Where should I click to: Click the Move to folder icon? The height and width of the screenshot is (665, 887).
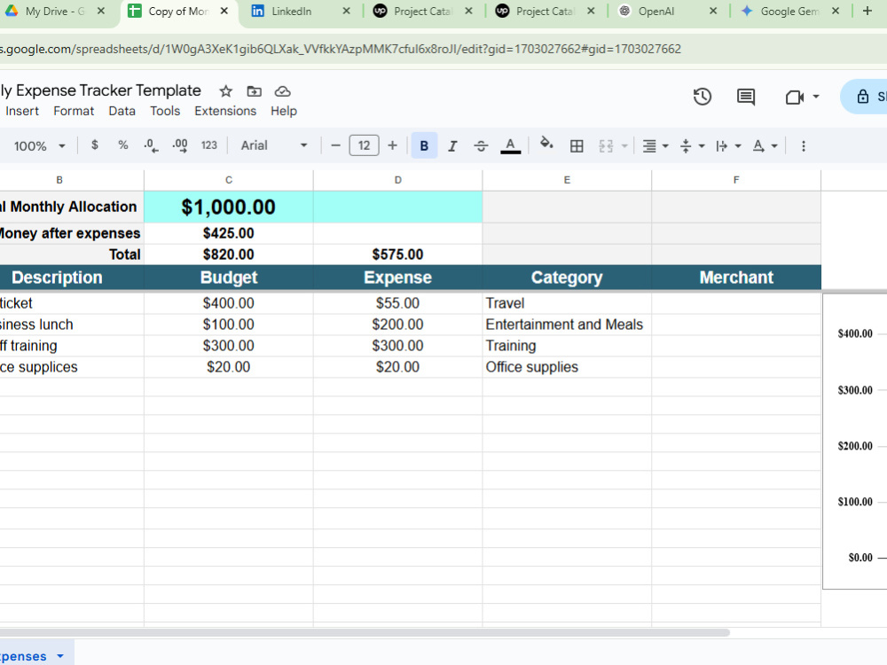(x=254, y=91)
